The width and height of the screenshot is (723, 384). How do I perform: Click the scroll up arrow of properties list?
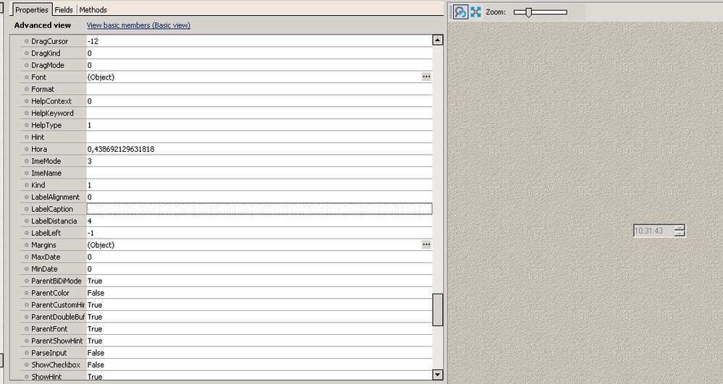coord(438,40)
